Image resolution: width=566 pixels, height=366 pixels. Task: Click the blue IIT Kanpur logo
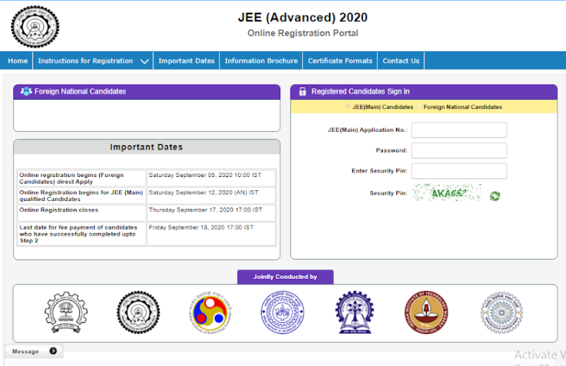[281, 312]
